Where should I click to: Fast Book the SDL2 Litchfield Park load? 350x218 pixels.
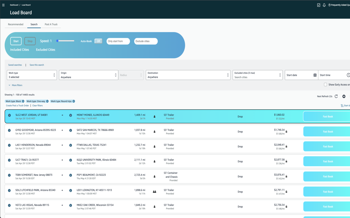327,192
